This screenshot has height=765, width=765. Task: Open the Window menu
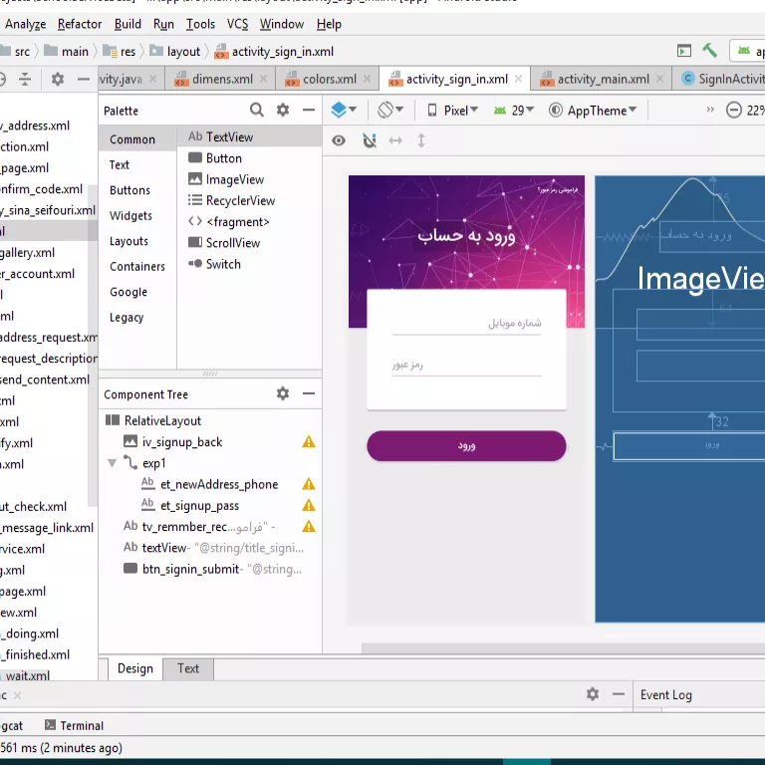[282, 24]
